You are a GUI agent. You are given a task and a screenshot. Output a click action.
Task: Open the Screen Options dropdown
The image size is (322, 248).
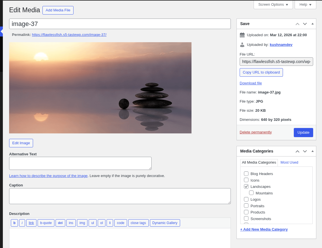(x=273, y=5)
